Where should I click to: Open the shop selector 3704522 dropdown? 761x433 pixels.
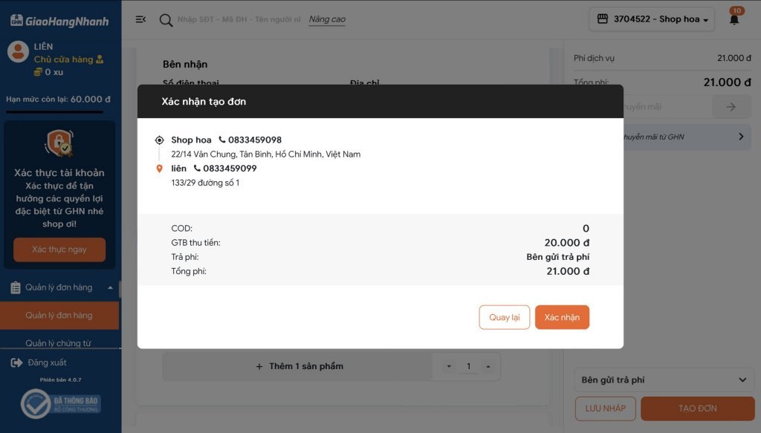652,19
